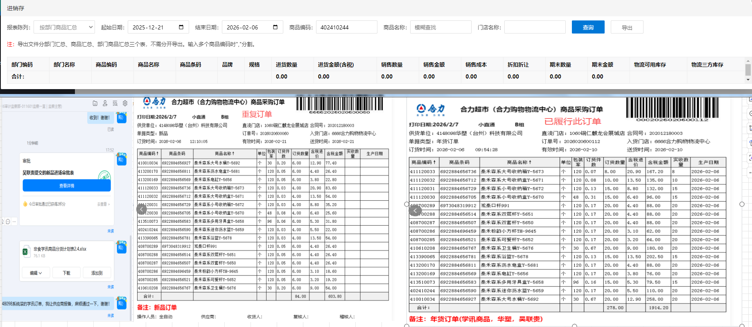Click the 查询 button
The height and width of the screenshot is (327, 752).
(x=588, y=27)
